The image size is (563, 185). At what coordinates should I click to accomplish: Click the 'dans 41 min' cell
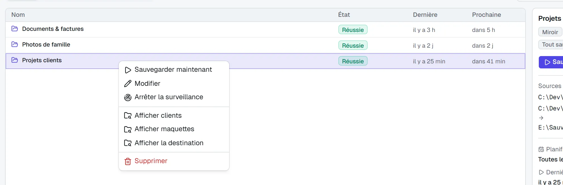(x=488, y=61)
